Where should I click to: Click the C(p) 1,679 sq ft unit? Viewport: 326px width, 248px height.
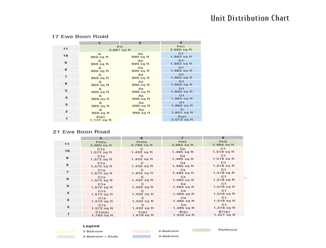[x=142, y=213]
